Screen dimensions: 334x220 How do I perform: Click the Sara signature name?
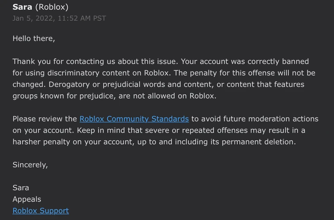coord(21,188)
